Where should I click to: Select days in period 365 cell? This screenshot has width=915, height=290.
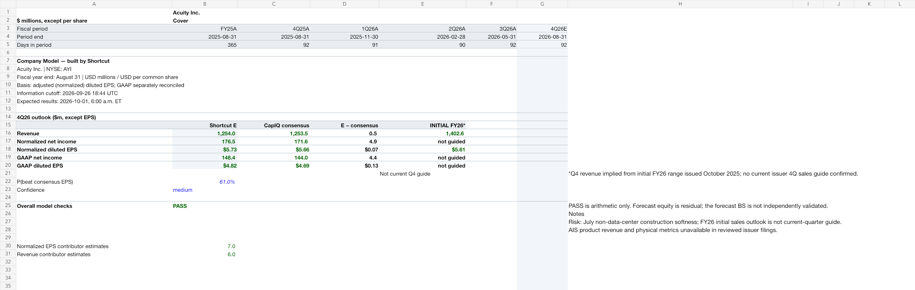(205, 45)
